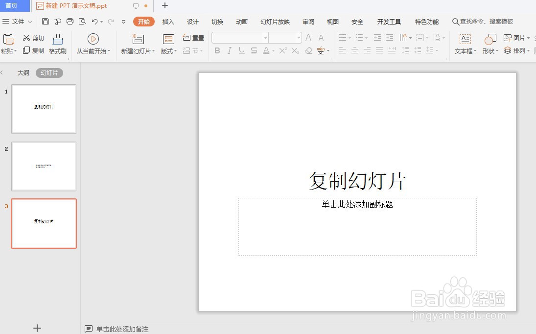Click 重置 reset layout button
536x334 pixels.
click(193, 38)
